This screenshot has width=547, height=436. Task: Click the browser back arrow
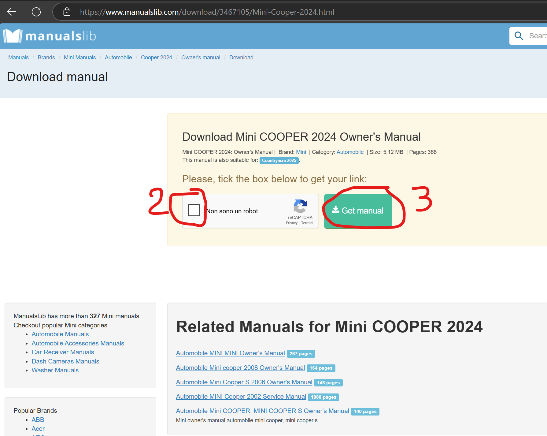(12, 12)
